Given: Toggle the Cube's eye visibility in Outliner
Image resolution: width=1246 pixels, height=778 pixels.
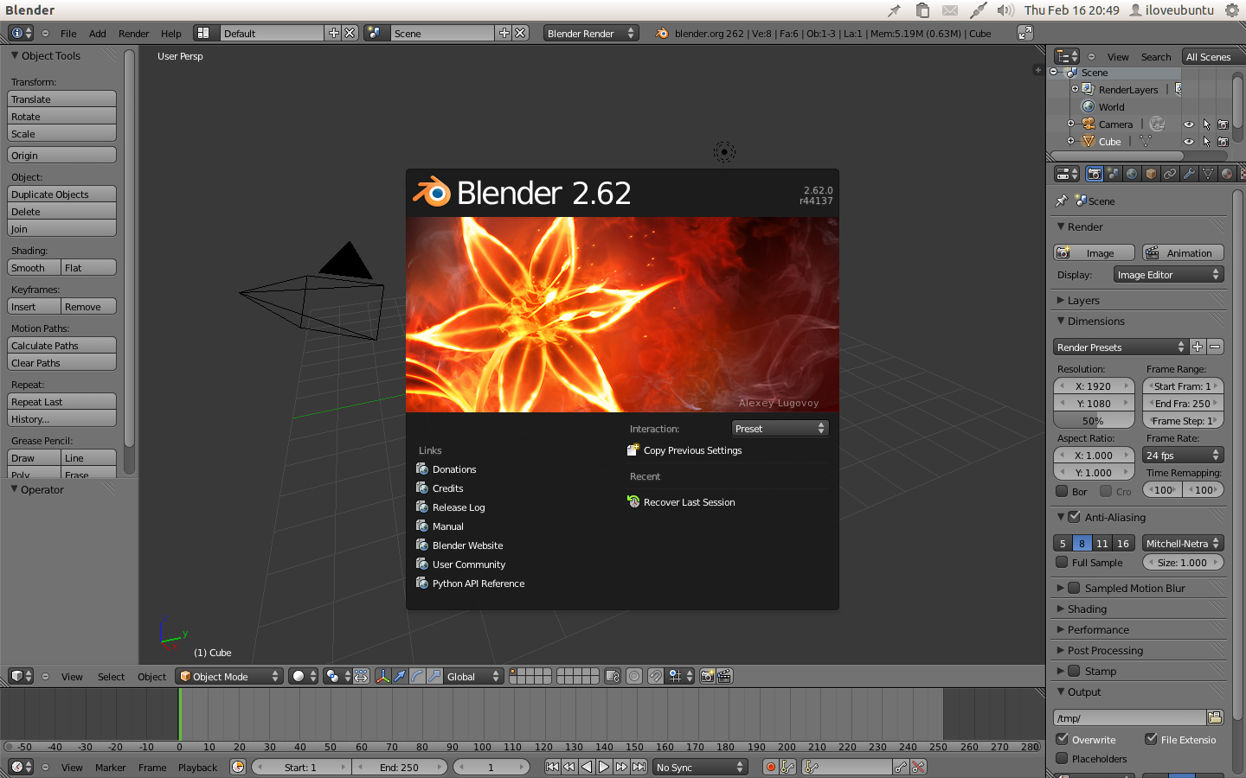Looking at the screenshot, I should [x=1188, y=141].
